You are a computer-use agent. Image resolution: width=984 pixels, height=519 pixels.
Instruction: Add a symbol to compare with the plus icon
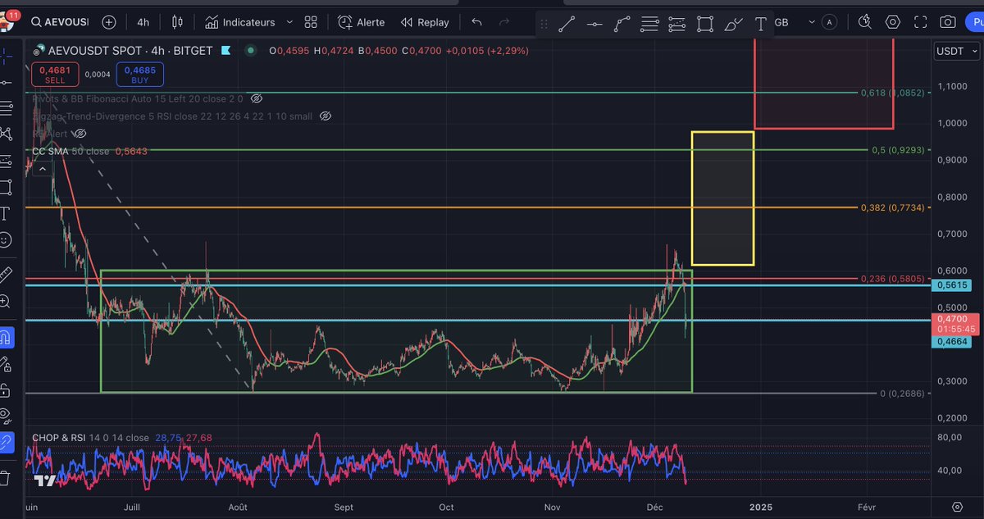pyautogui.click(x=109, y=22)
